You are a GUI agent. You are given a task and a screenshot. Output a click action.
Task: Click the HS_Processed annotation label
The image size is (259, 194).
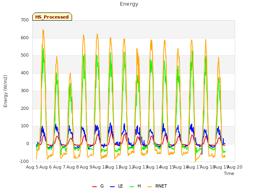coord(52,17)
